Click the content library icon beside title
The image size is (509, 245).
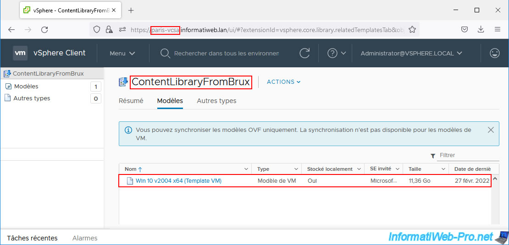123,82
